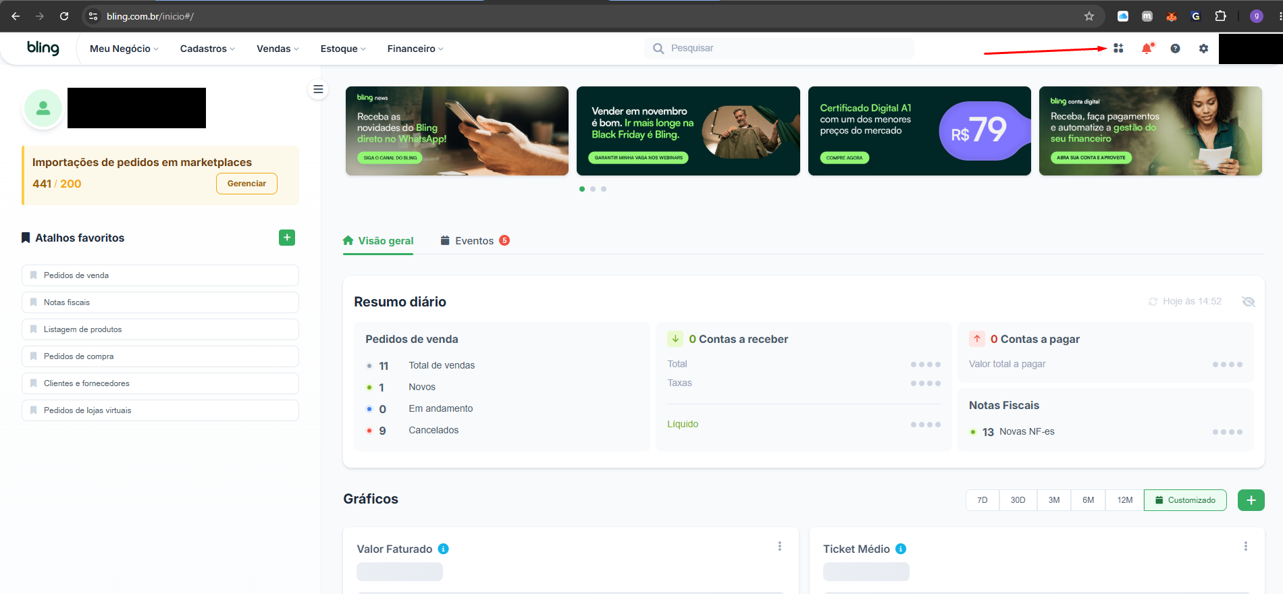Toggle hidden values eye icon in Resumo diário
Image resolution: width=1283 pixels, height=594 pixels.
point(1249,302)
